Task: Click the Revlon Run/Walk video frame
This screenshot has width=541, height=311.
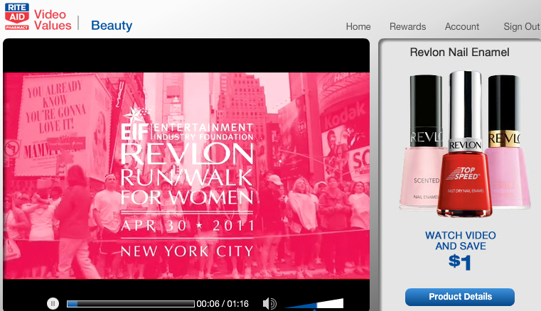Action: tap(186, 175)
